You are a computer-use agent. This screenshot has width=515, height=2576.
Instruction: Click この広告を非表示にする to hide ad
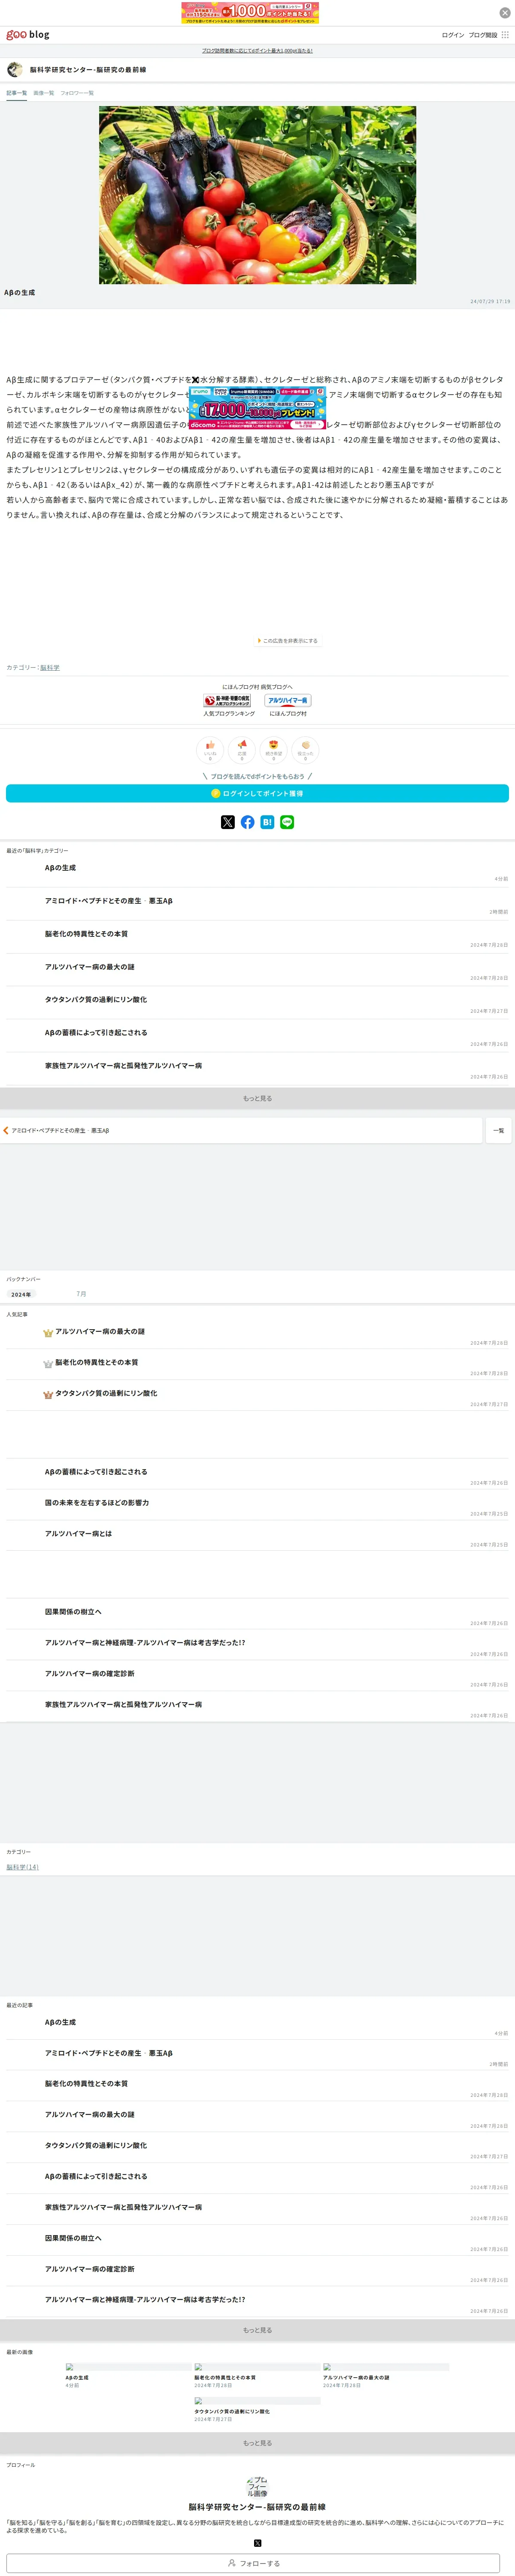point(287,641)
